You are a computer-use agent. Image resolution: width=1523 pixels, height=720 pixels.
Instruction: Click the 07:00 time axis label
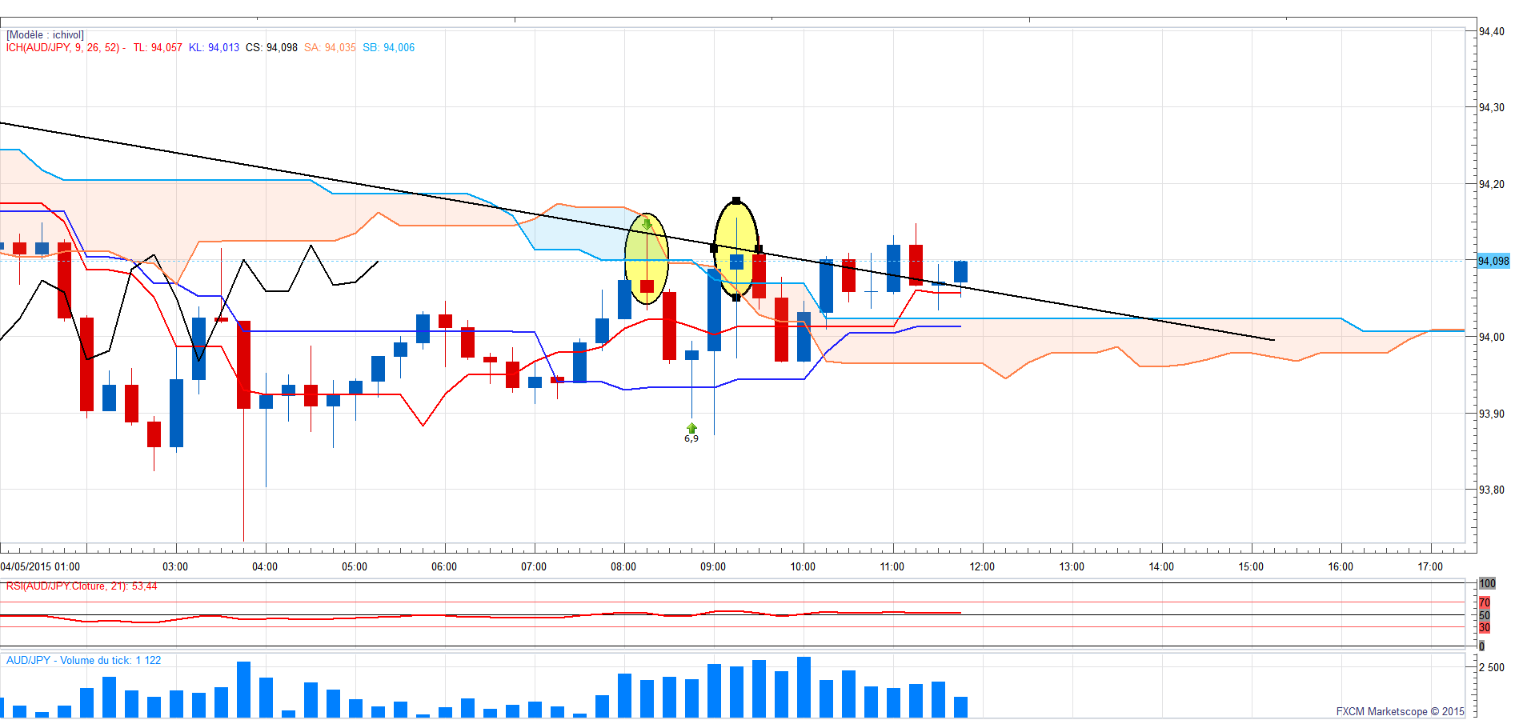click(534, 567)
